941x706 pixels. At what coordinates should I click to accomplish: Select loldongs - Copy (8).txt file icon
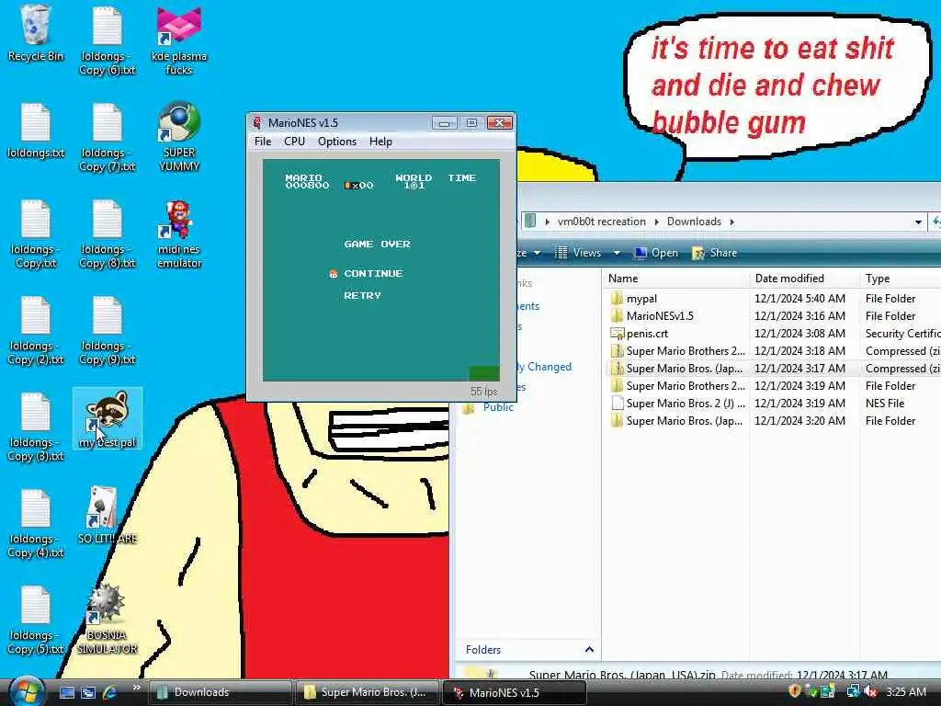[x=108, y=233]
